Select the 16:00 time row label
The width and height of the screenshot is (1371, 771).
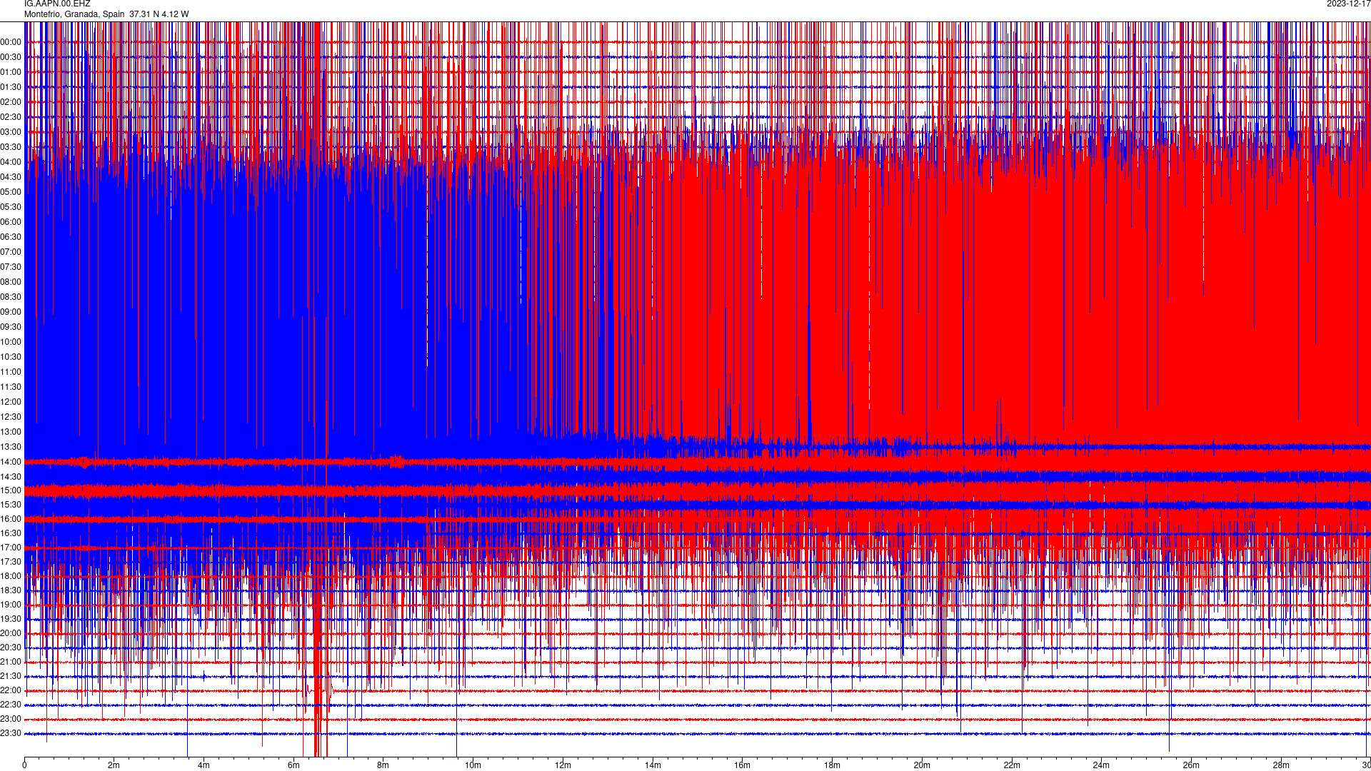(x=11, y=519)
